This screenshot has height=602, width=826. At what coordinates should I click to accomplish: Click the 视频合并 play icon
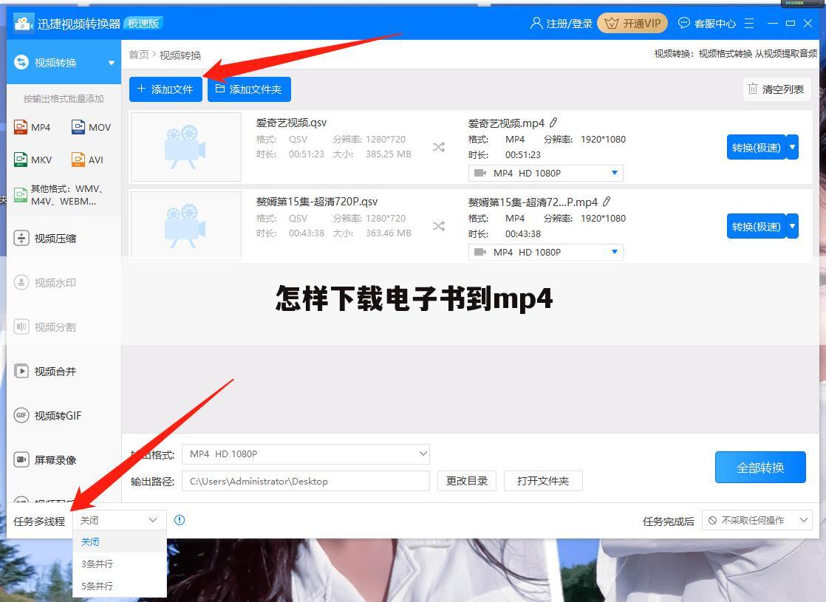(x=21, y=371)
